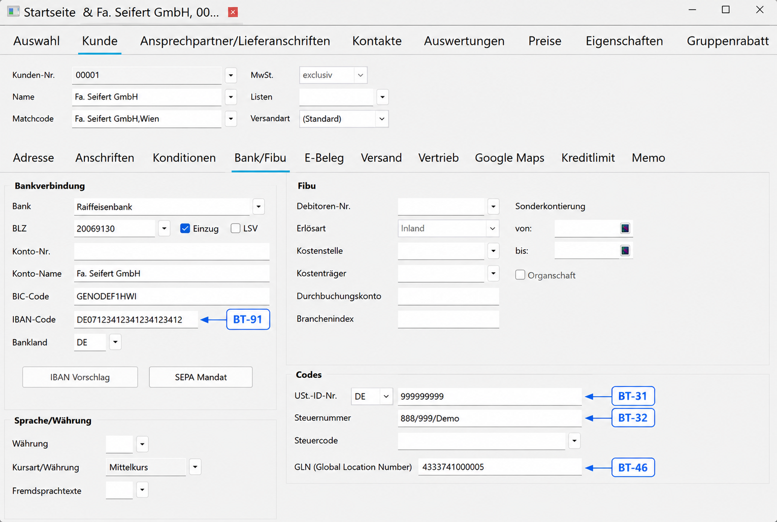Screen dimensions: 777x522
Task: Switch to the E-Beleg sub-tab
Action: tap(324, 158)
